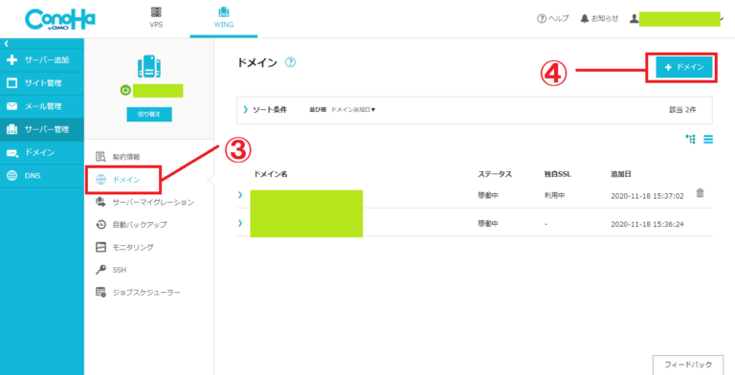This screenshot has width=735, height=375.
Task: Open DNS in sidebar
Action: [42, 176]
